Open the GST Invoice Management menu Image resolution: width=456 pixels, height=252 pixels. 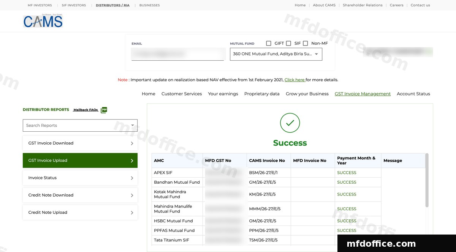coord(363,94)
